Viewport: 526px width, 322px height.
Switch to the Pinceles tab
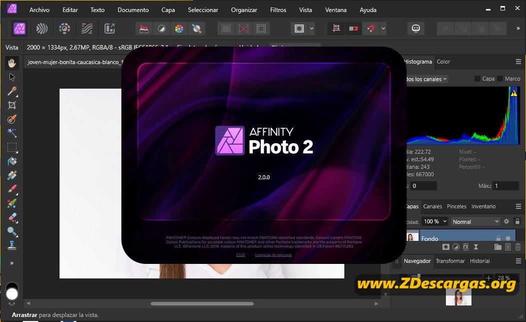pos(456,206)
